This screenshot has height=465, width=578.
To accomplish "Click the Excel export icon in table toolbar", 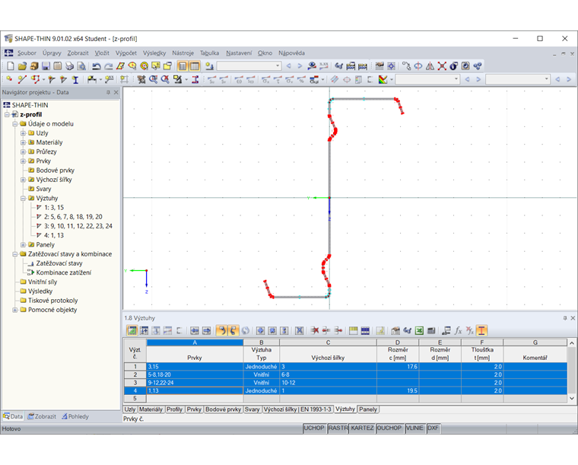I will click(x=419, y=330).
